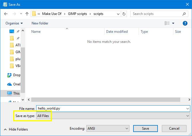Sort by the Name column
The width and height of the screenshot is (192, 136).
36,32
